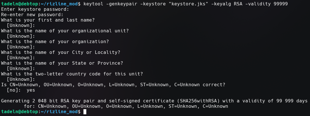Click the "yes" answer after [no]:
Viewport: 310px width, 116px height.
click(31, 90)
